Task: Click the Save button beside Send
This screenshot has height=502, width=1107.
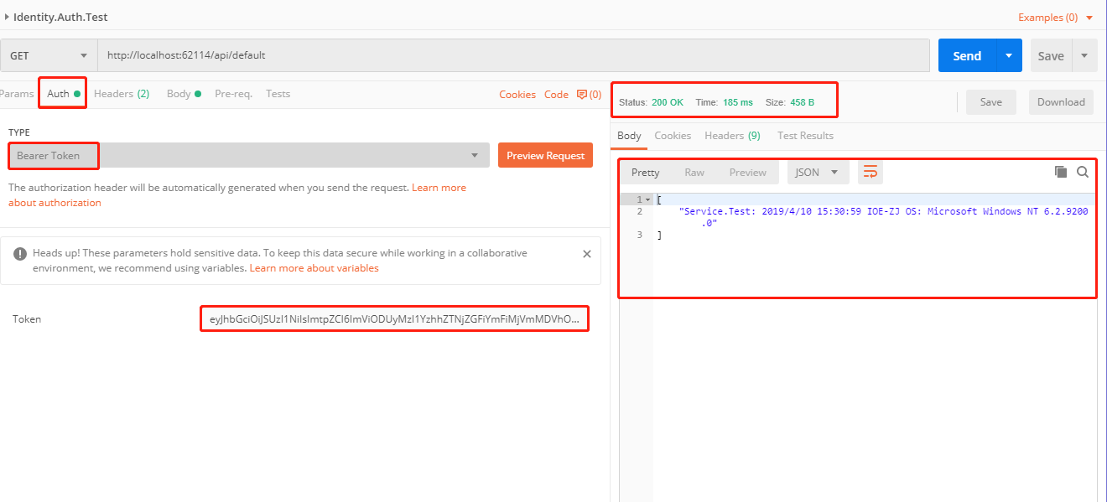Action: pyautogui.click(x=1052, y=56)
